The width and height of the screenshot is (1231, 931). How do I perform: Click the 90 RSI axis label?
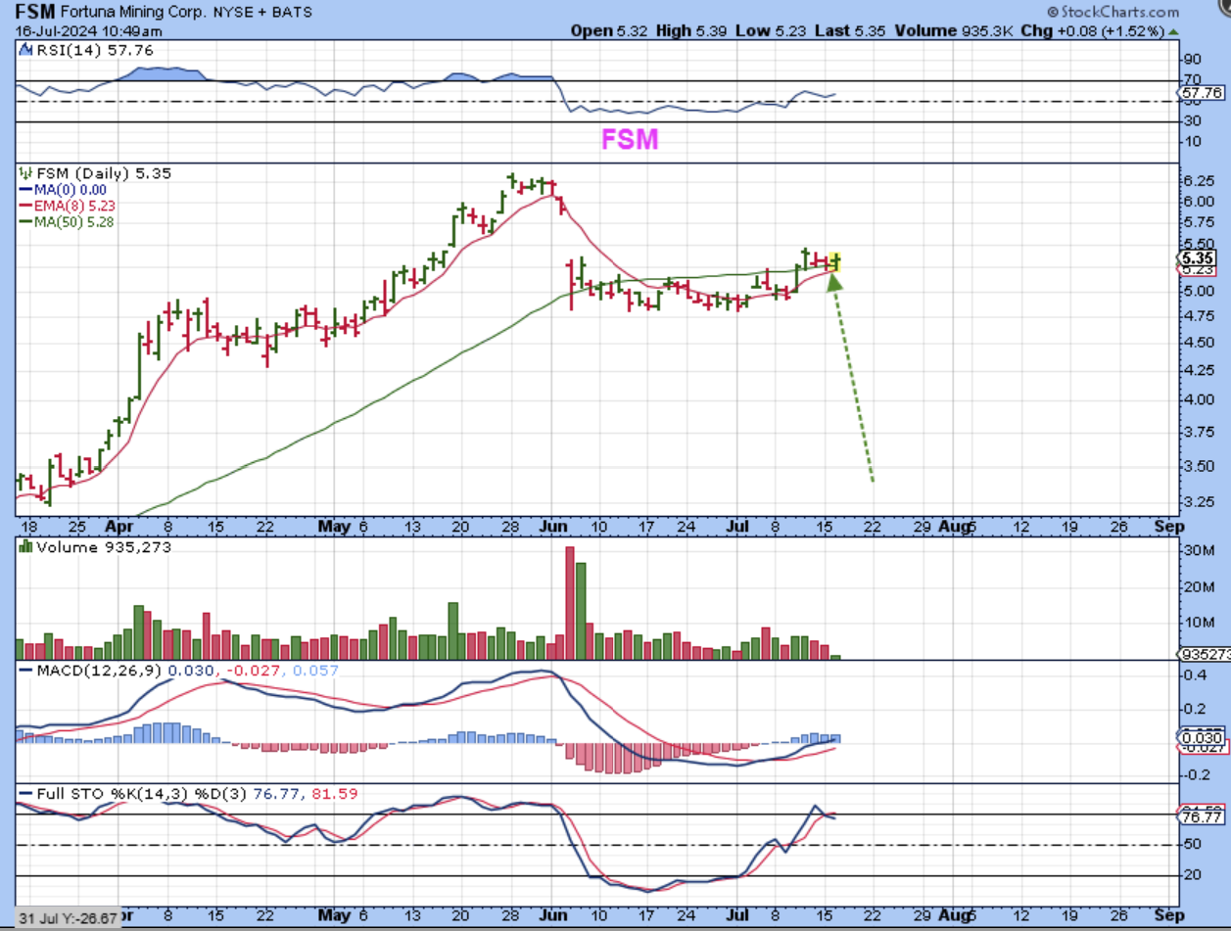(1192, 60)
